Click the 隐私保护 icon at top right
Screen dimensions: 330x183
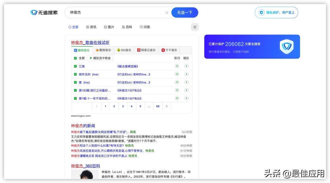tap(262, 13)
